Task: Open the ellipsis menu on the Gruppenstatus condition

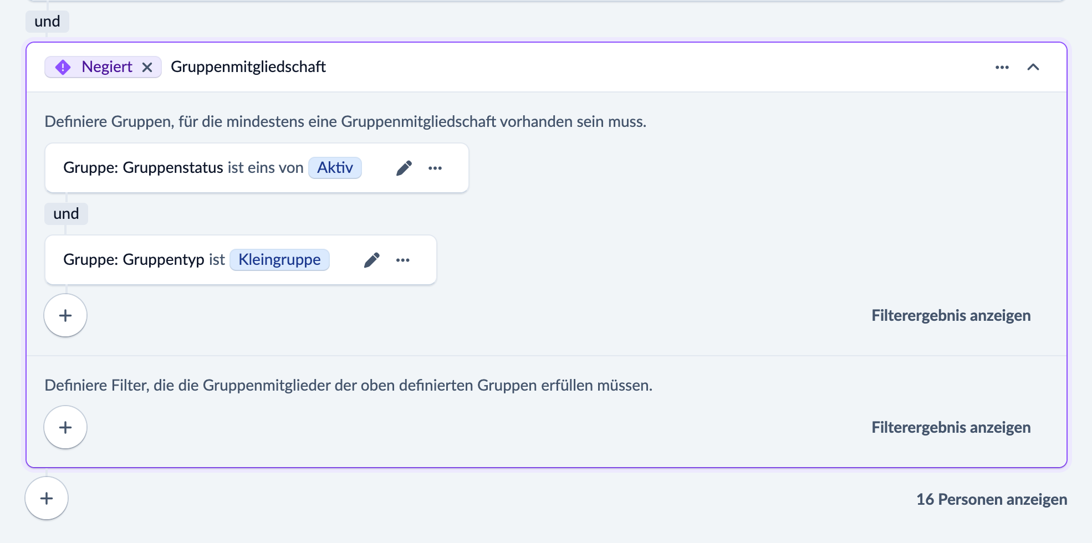Action: (435, 168)
